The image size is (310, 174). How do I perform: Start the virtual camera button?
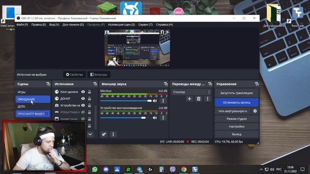click(x=232, y=111)
